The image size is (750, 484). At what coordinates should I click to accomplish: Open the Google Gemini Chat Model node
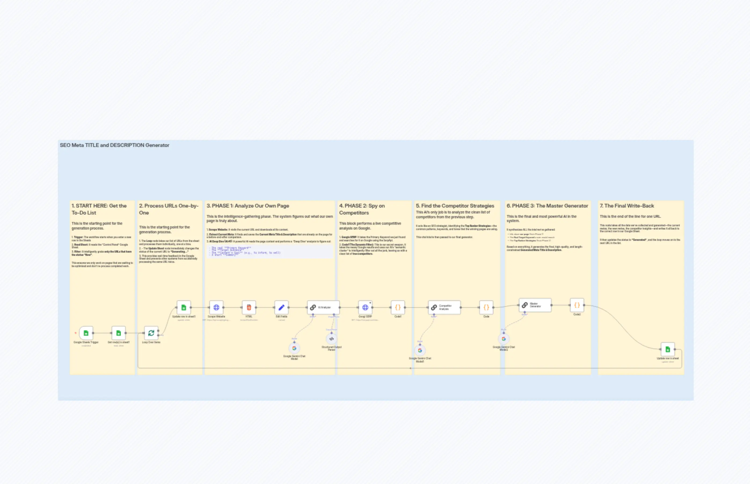(x=294, y=348)
